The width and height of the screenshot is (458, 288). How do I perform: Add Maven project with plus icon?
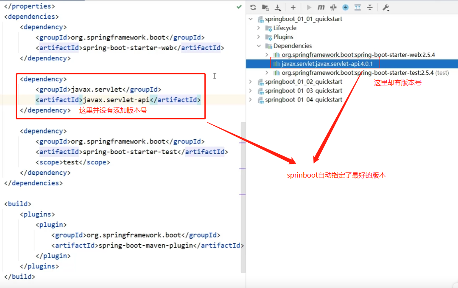coord(293,8)
